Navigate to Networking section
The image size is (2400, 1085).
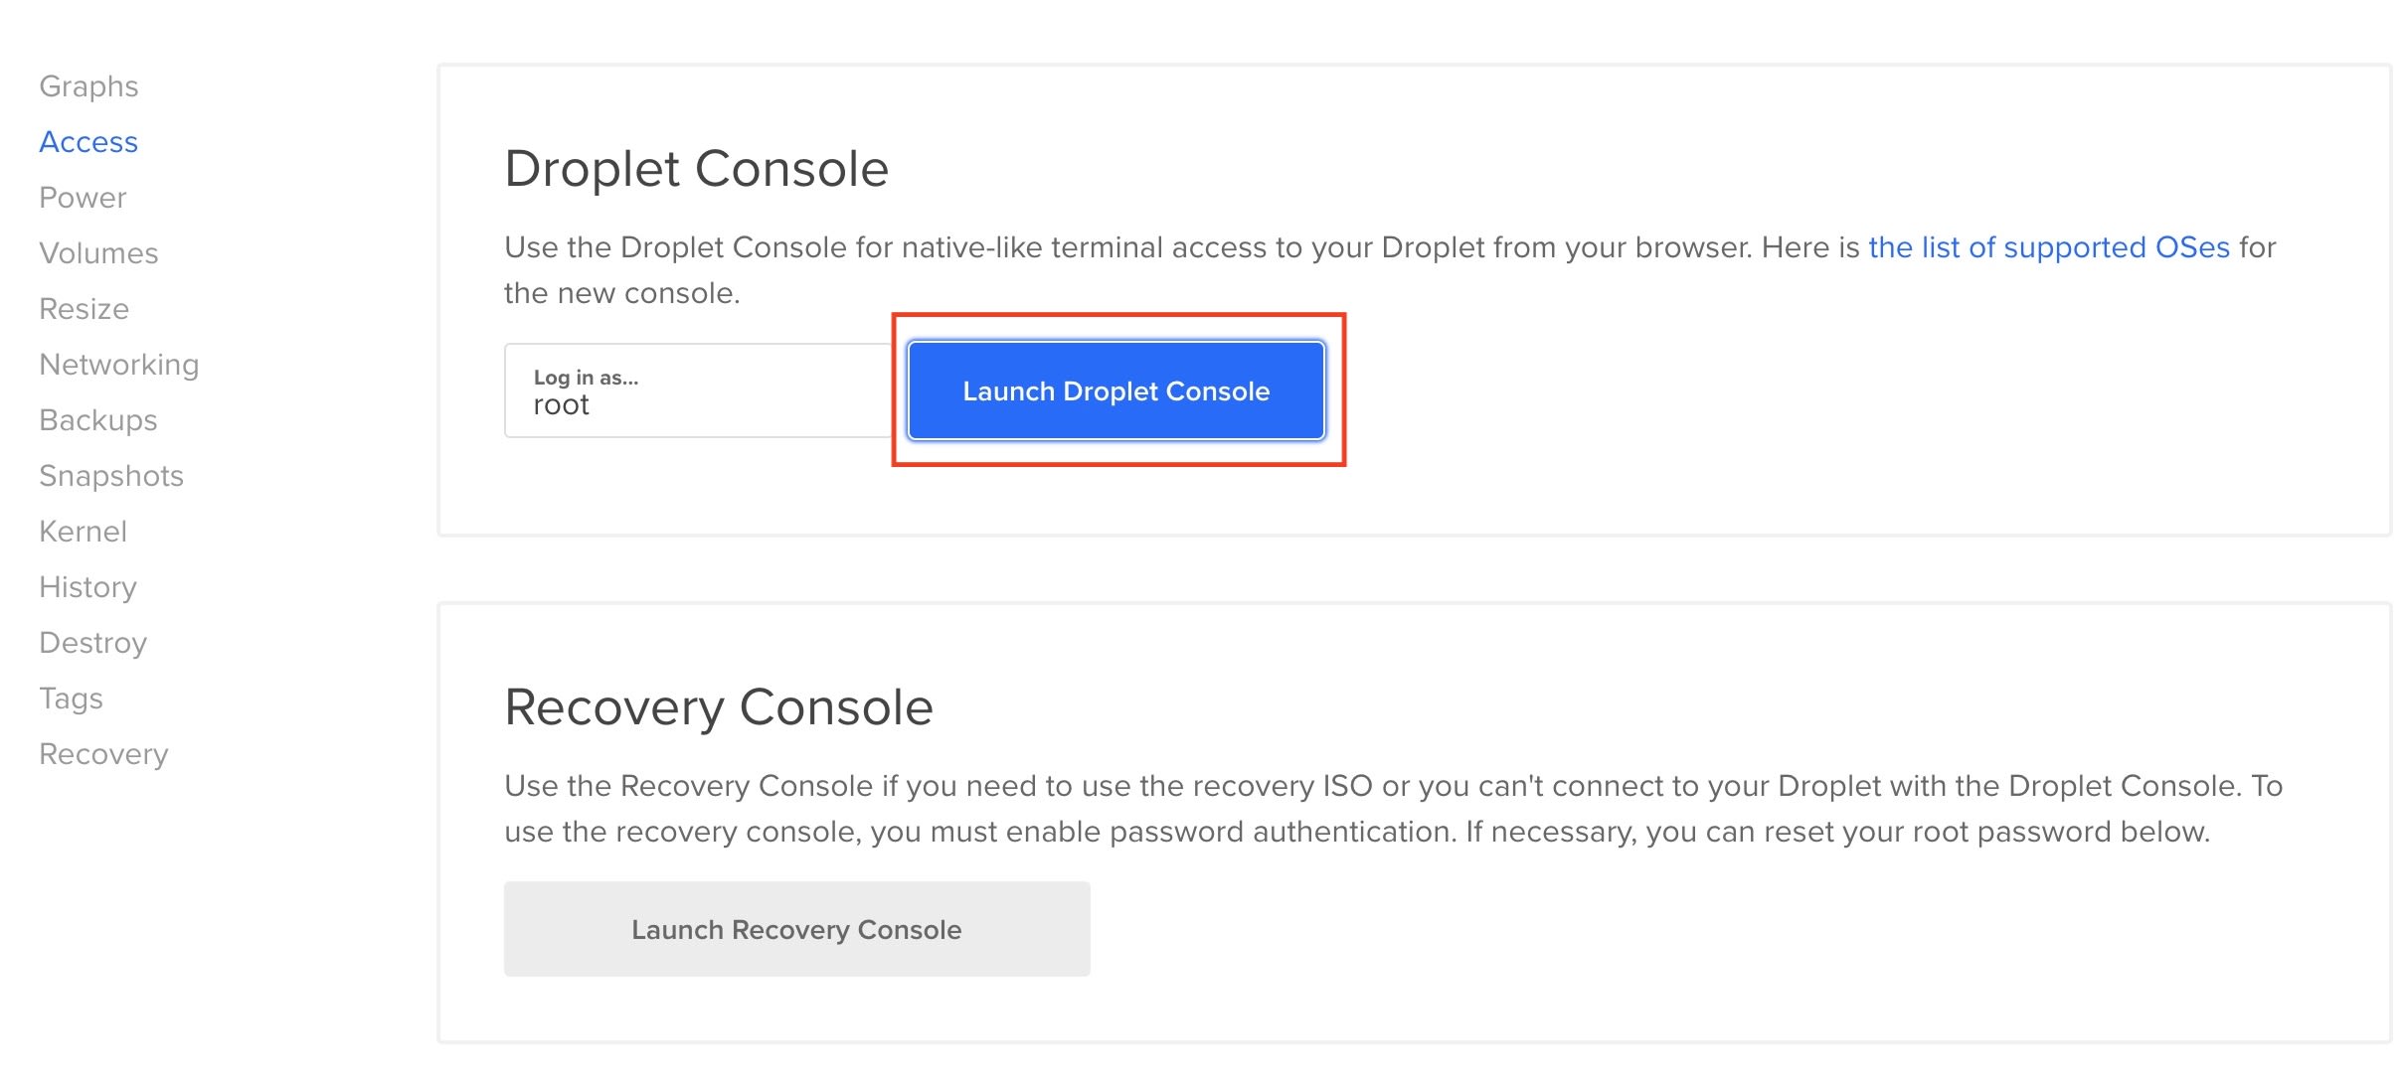pos(121,363)
